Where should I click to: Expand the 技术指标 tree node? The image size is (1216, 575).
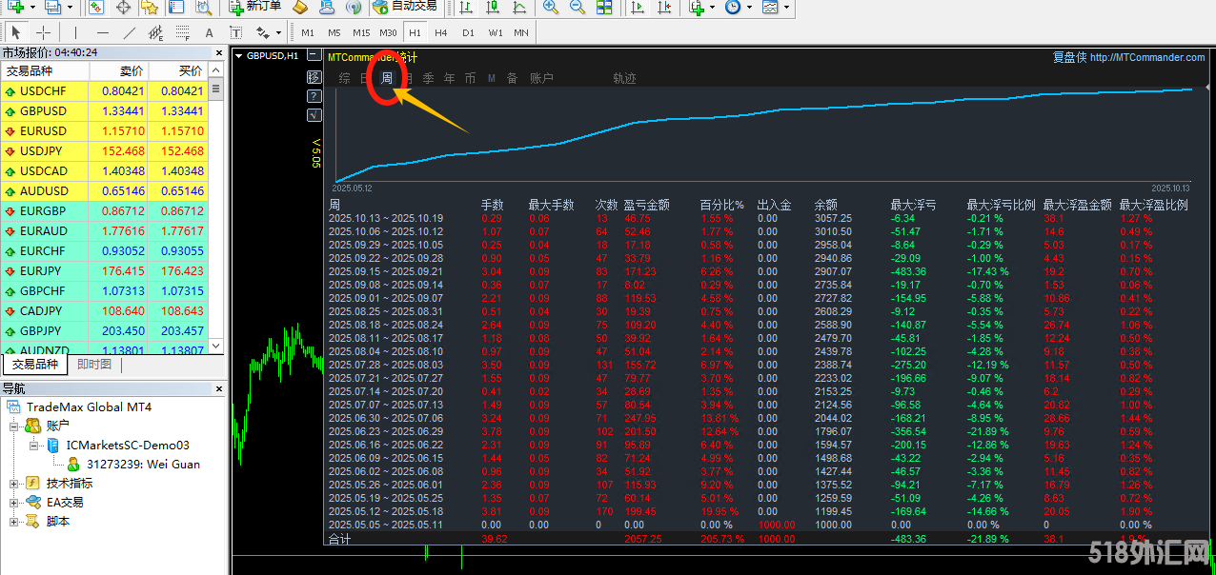[14, 484]
